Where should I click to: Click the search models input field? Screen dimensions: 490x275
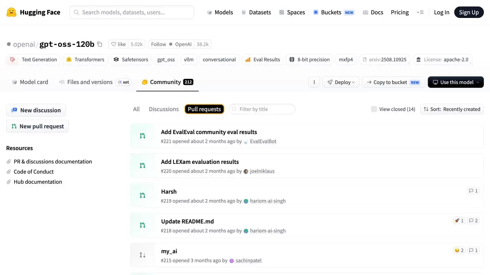132,12
